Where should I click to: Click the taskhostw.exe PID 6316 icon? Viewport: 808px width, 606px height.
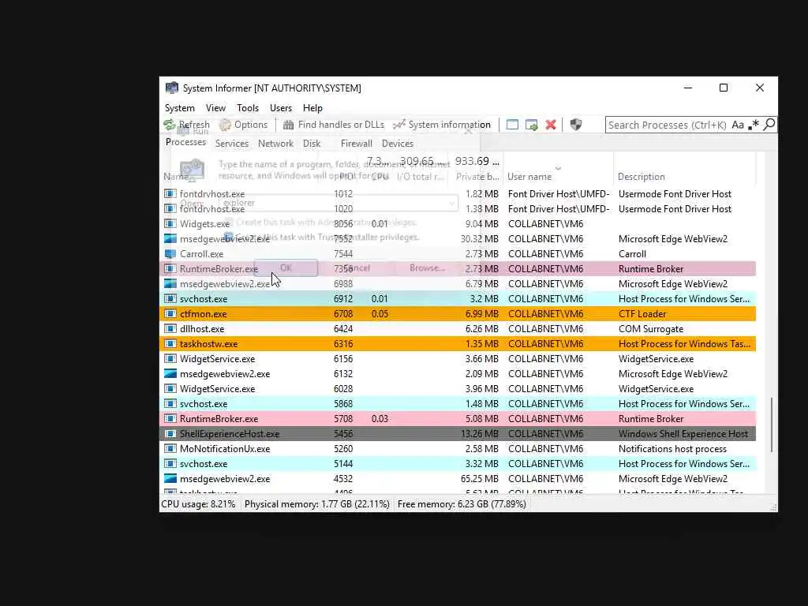point(170,343)
